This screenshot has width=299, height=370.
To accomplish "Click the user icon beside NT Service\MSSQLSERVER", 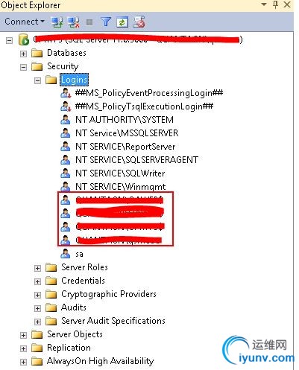I will 66,133.
